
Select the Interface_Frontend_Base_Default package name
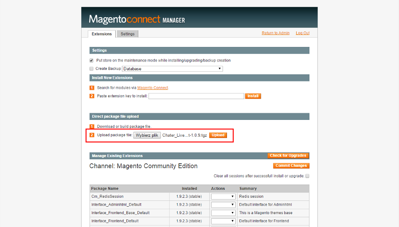click(120, 213)
